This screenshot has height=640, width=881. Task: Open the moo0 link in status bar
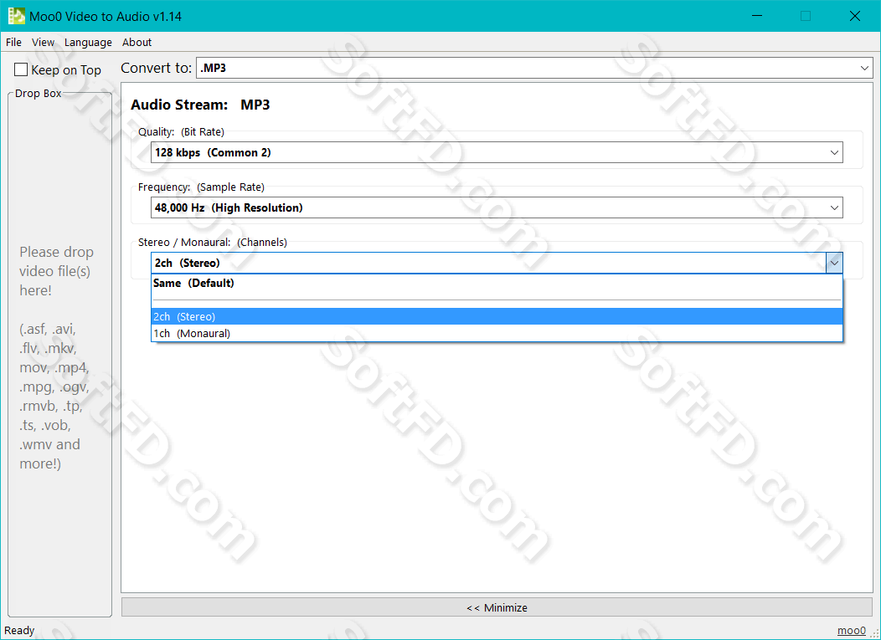(851, 631)
